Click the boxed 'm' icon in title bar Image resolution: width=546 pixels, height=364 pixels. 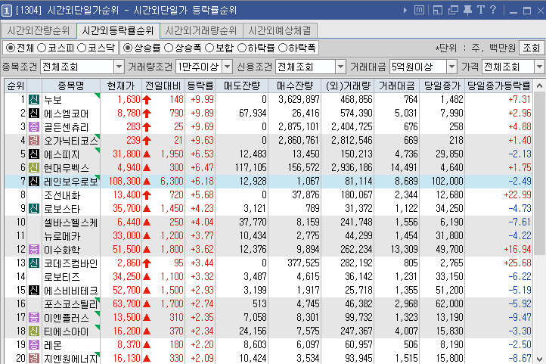pyautogui.click(x=419, y=10)
